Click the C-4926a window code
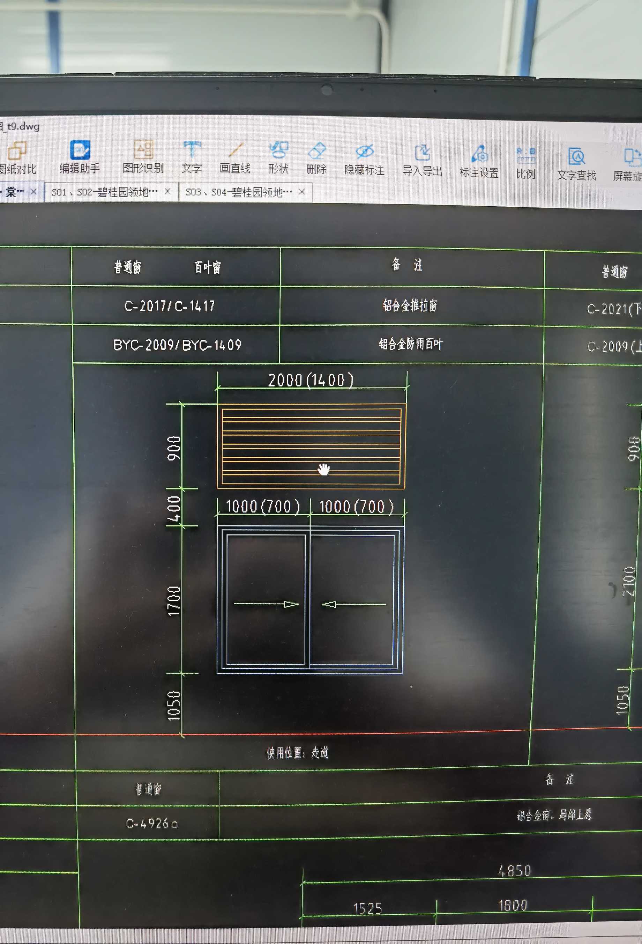The image size is (642, 944). tap(152, 823)
